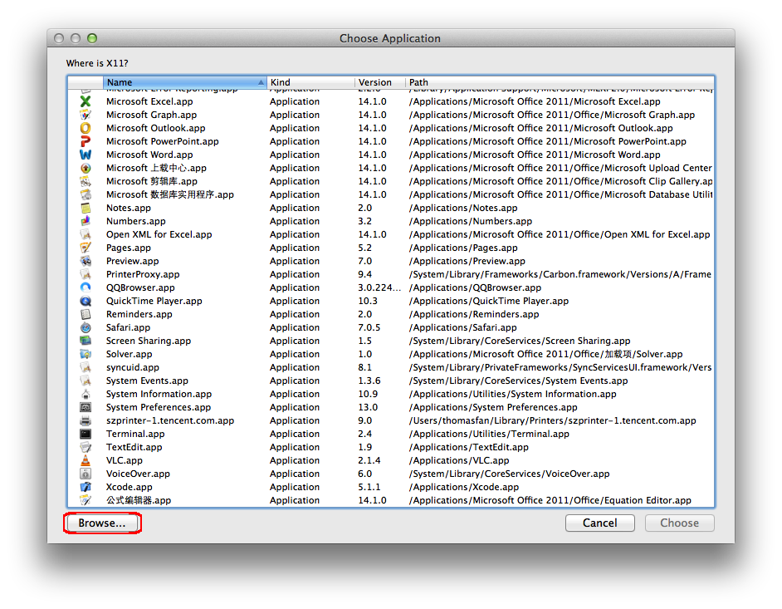The height and width of the screenshot is (609, 782).
Task: Select System Events.app entry
Action: [147, 381]
